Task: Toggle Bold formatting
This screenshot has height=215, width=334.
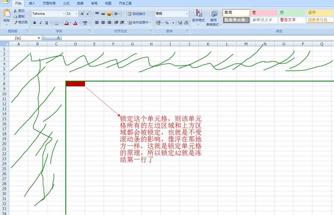Action: [35, 23]
